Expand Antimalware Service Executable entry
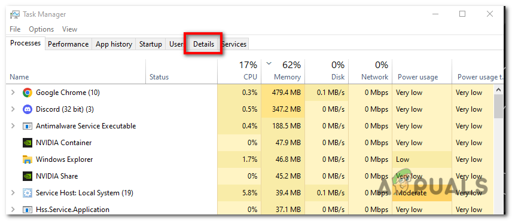512x221 pixels. pyautogui.click(x=13, y=126)
